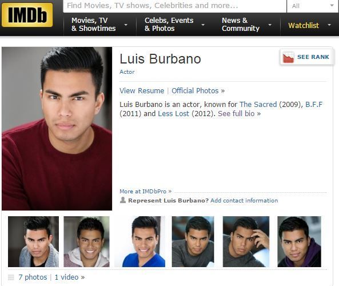Click the IMDb logo
The width and height of the screenshot is (339, 286).
[27, 15]
